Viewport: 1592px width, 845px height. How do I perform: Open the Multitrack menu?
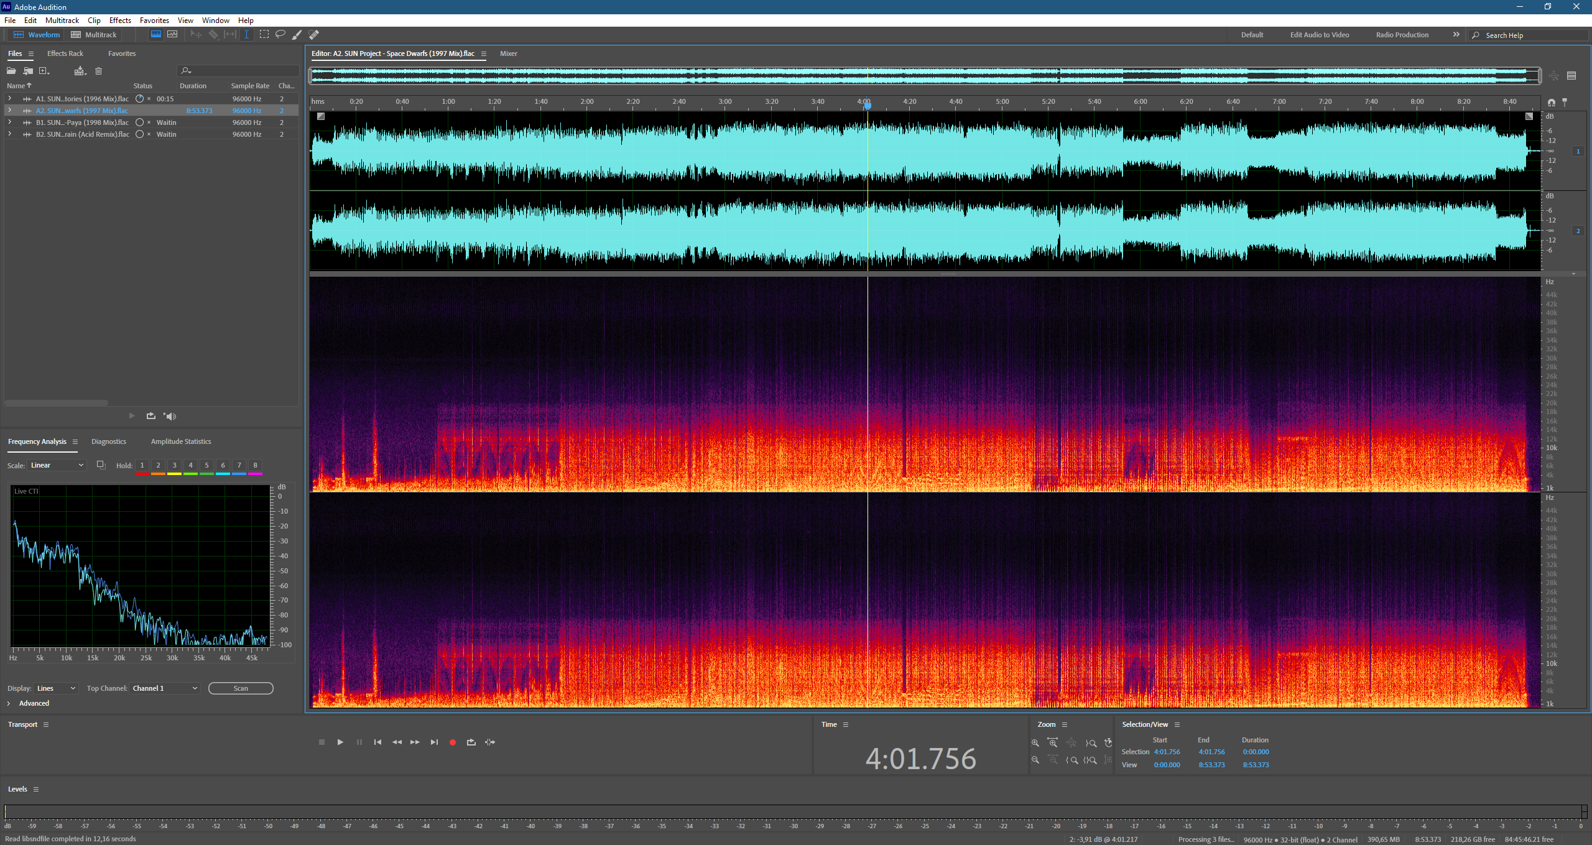coord(62,21)
